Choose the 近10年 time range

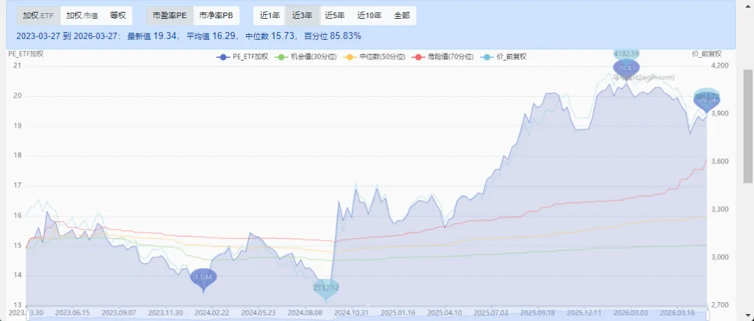[369, 15]
